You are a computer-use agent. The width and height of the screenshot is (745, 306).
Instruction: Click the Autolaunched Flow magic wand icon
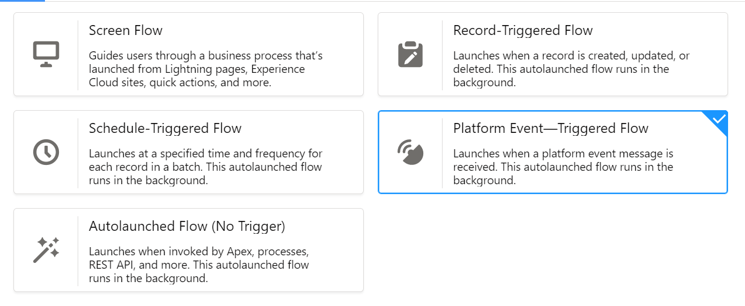46,250
